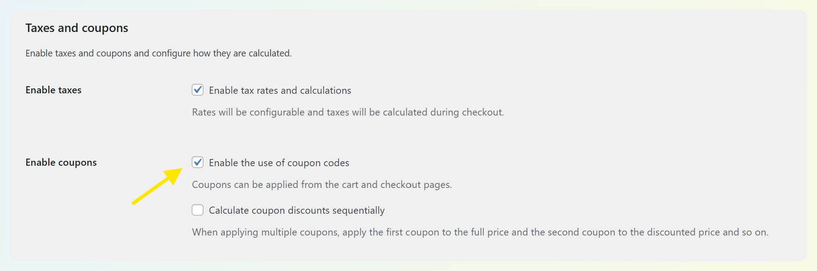Click the "Enable the use of coupon codes" label
Viewport: 817px width, 271px height.
(x=279, y=163)
